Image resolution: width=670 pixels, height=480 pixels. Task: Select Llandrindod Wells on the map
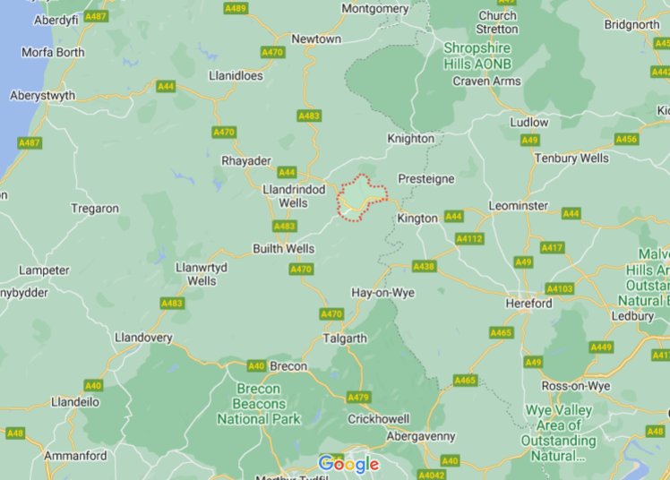(294, 196)
